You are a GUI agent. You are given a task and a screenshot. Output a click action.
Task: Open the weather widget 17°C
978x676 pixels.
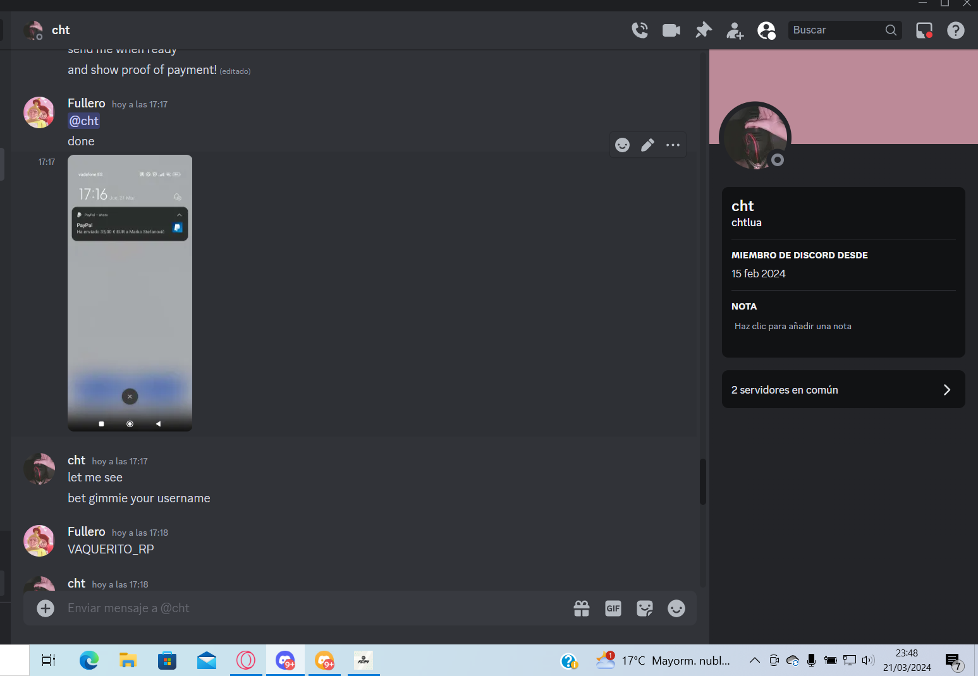coord(663,660)
